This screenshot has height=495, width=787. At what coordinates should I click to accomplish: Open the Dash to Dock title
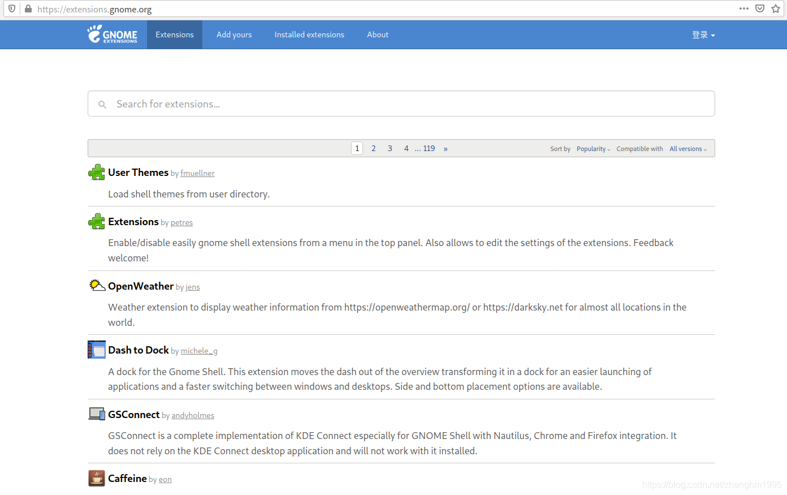click(x=139, y=350)
